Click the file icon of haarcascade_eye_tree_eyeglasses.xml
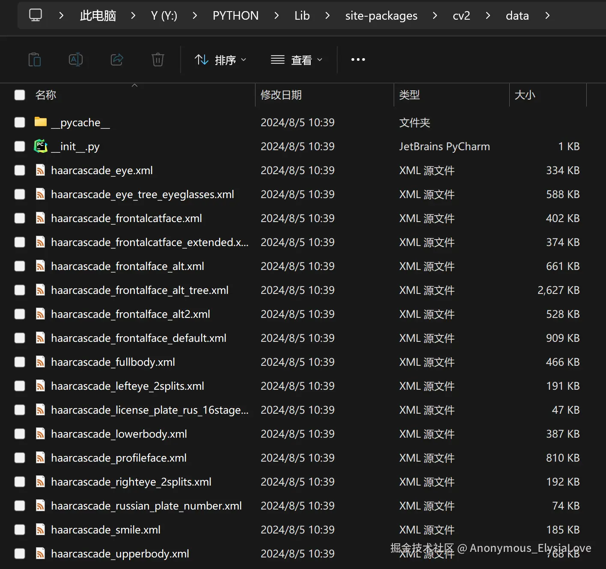The image size is (606, 569). point(40,194)
